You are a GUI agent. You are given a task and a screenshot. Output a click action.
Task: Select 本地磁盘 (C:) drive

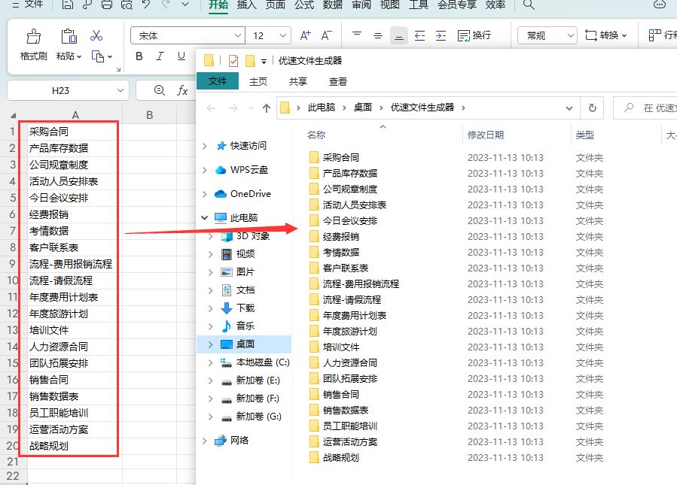(263, 362)
